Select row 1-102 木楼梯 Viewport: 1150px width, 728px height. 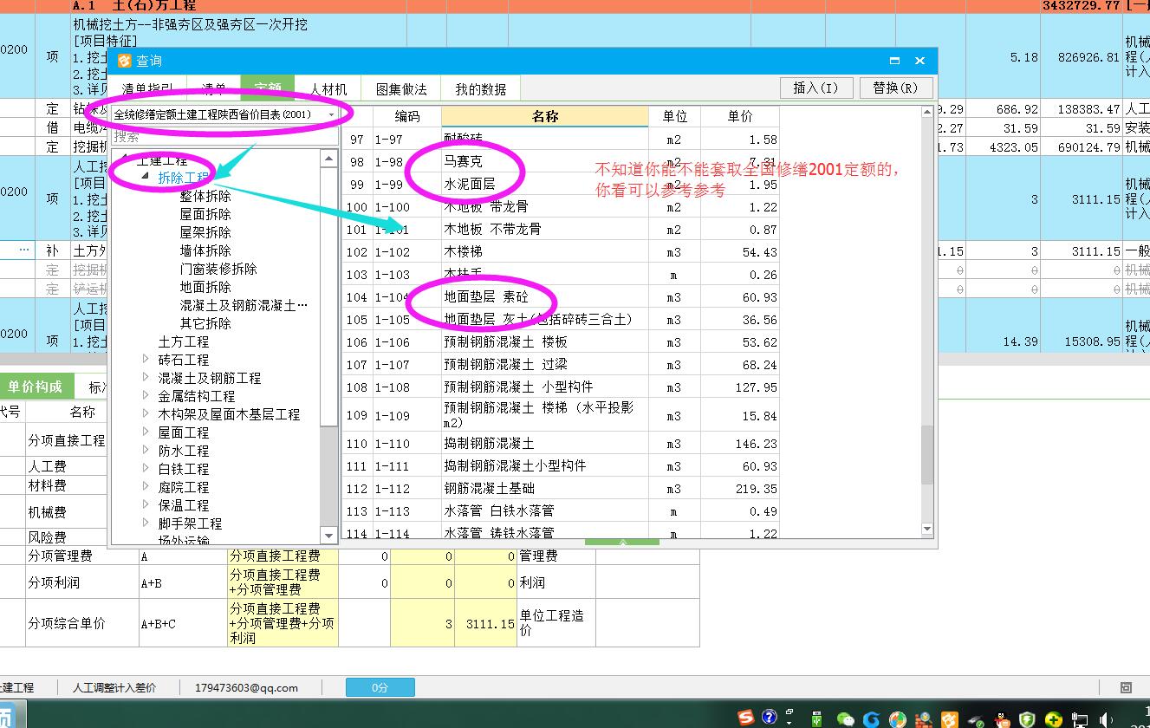coord(561,252)
